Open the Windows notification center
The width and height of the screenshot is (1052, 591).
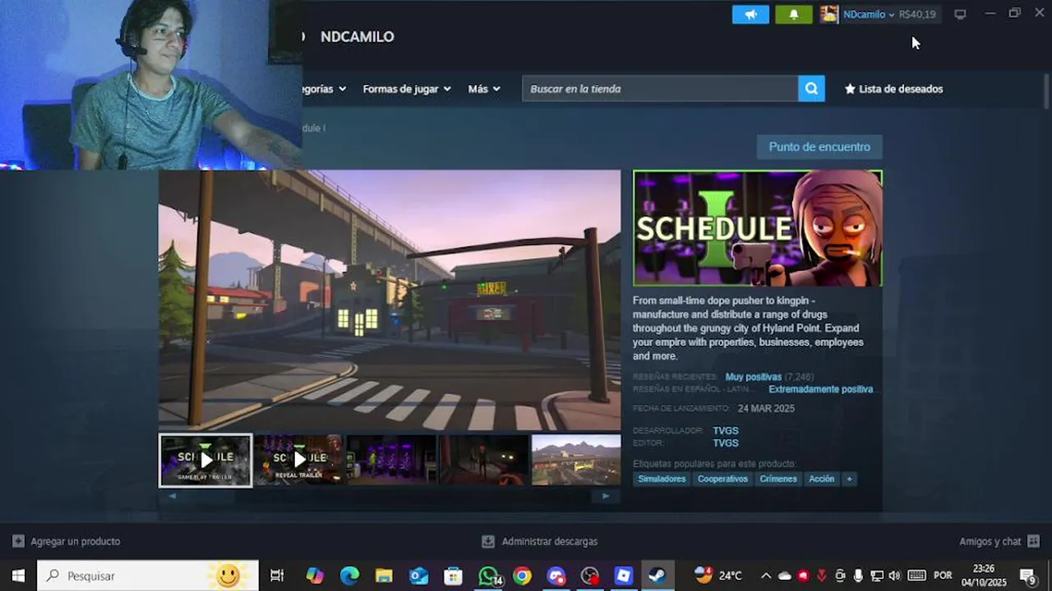click(x=1028, y=575)
